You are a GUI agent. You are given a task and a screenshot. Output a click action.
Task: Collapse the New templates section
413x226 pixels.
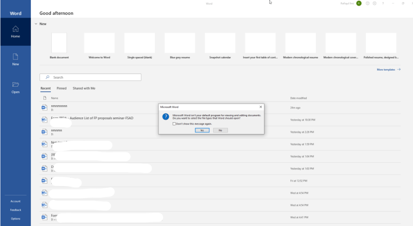[36, 24]
